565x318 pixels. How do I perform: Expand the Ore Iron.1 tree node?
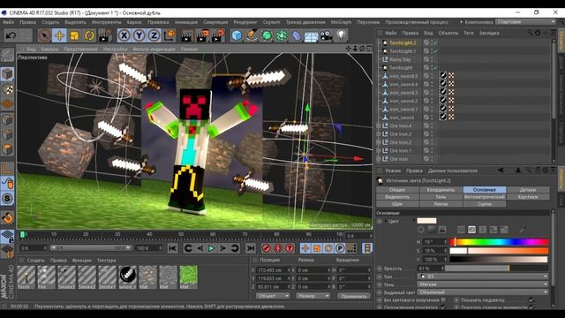(379, 151)
